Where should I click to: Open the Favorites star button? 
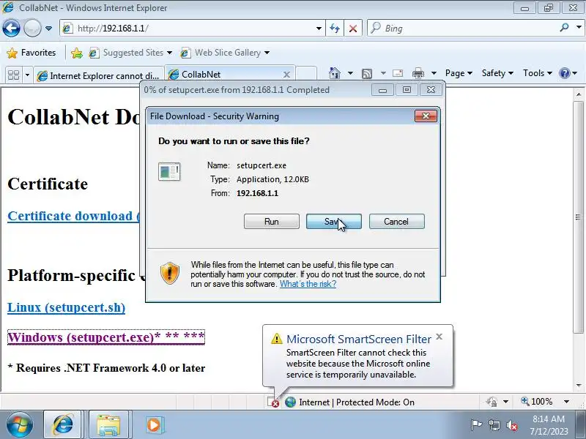click(31, 53)
